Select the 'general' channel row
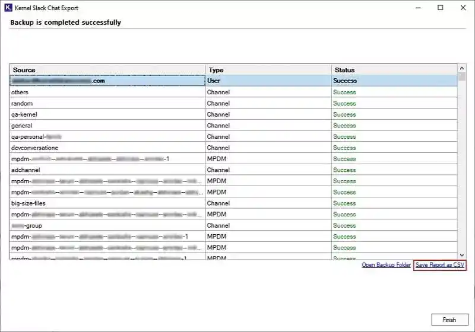This screenshot has height=332, width=475. tap(233, 126)
